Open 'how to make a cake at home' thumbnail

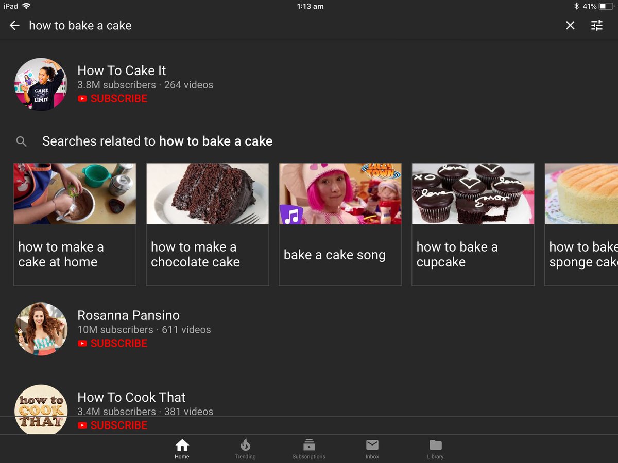click(75, 193)
